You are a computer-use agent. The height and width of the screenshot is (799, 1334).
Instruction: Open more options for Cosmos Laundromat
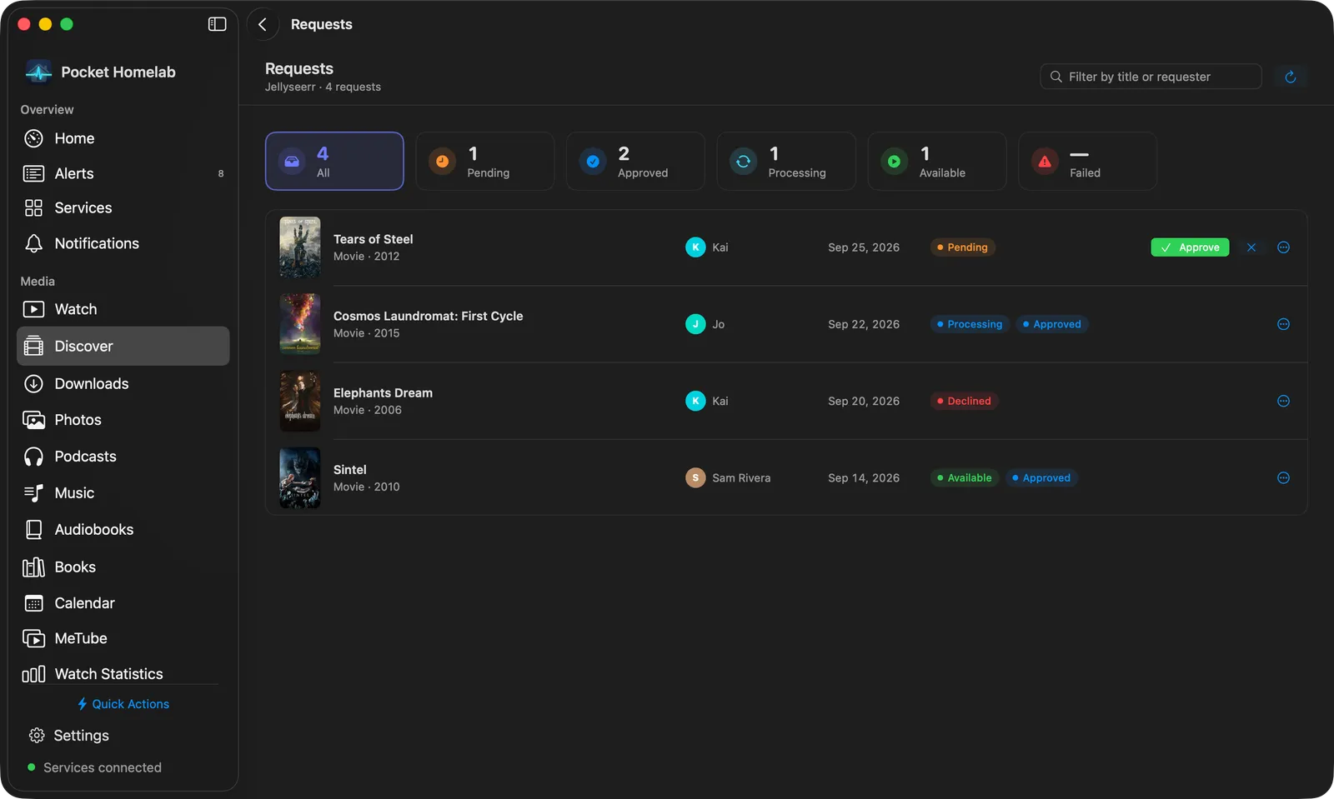pyautogui.click(x=1283, y=324)
